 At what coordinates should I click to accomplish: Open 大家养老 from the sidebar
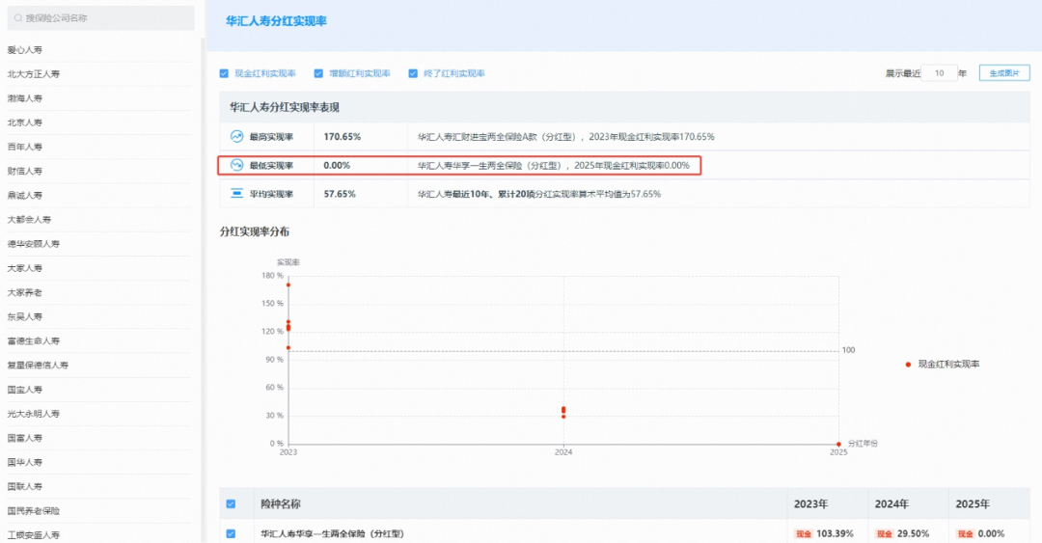click(24, 292)
